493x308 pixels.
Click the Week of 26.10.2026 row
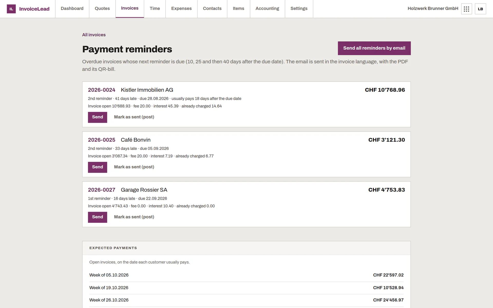(x=246, y=300)
